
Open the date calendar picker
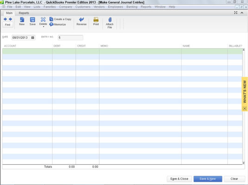33,37
